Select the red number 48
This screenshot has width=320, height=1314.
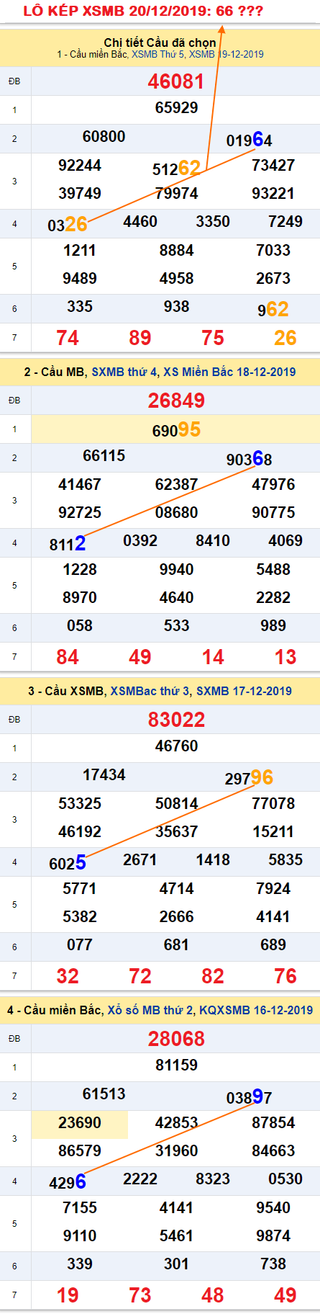coord(213,1295)
